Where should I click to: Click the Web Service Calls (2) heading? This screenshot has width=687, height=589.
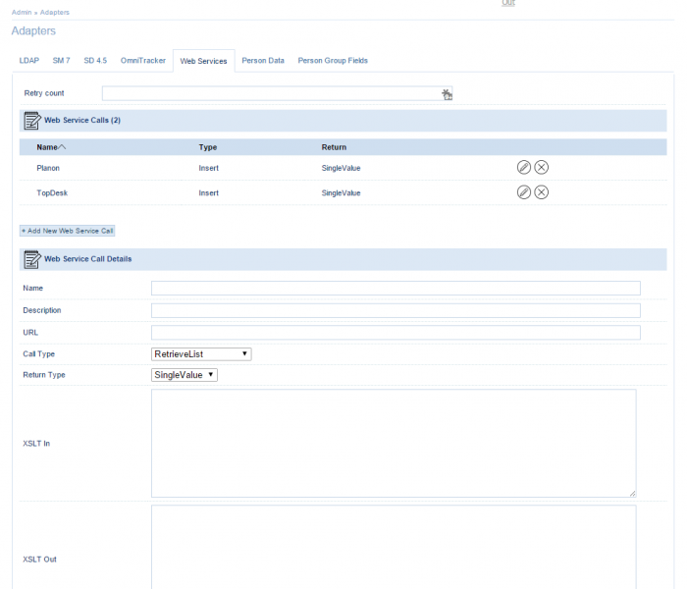(x=82, y=120)
